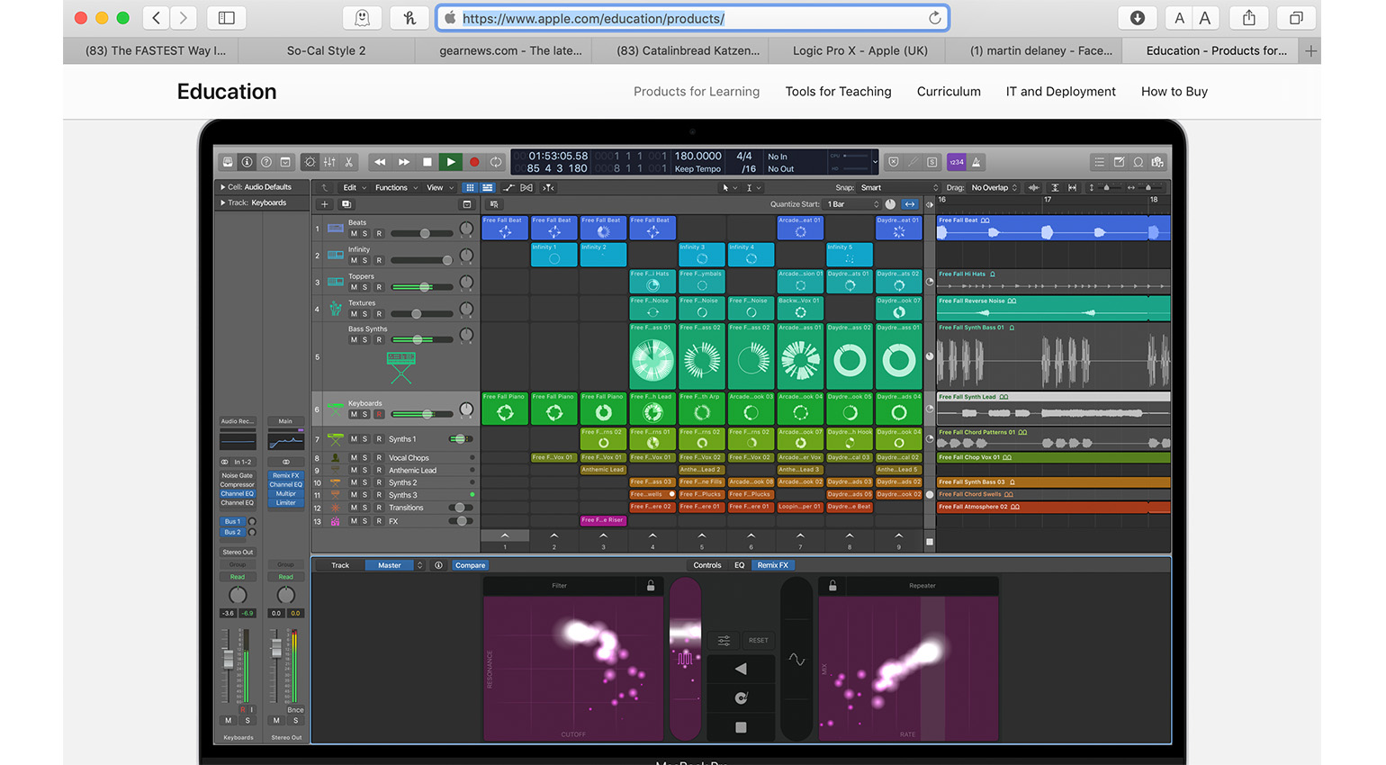Click the Safari Share button
Image resolution: width=1386 pixels, height=765 pixels.
pyautogui.click(x=1248, y=18)
